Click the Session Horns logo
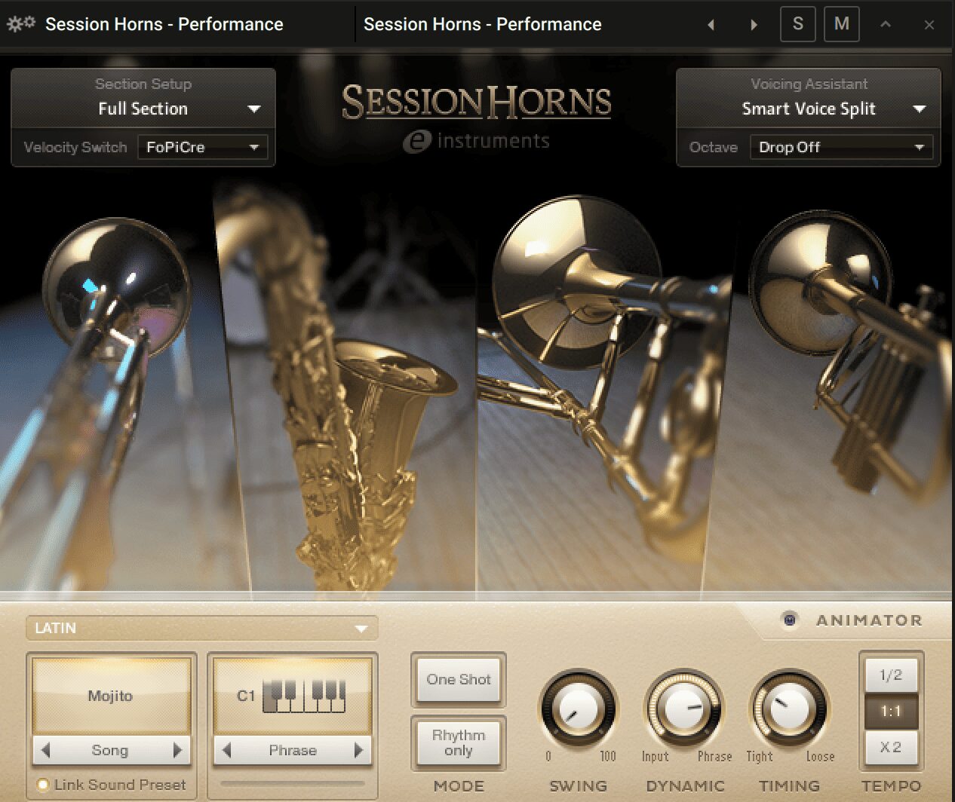 point(476,103)
